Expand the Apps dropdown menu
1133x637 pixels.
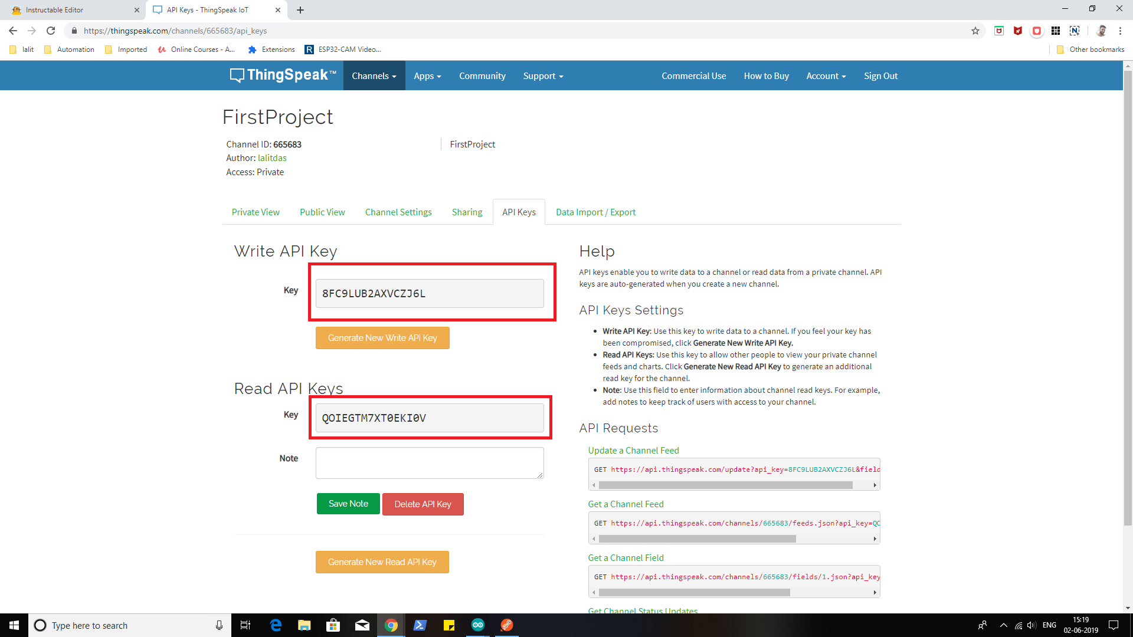click(427, 75)
